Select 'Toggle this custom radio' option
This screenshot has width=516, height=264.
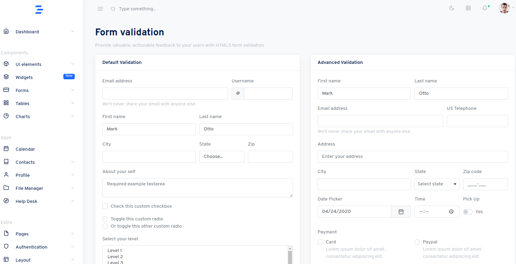click(x=105, y=219)
